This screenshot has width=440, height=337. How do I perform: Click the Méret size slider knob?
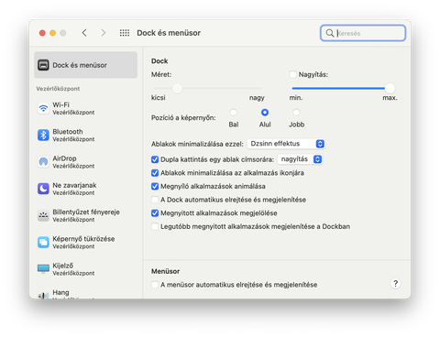pyautogui.click(x=177, y=89)
